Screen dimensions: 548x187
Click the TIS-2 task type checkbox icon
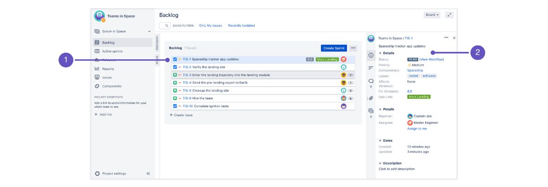pyautogui.click(x=175, y=67)
